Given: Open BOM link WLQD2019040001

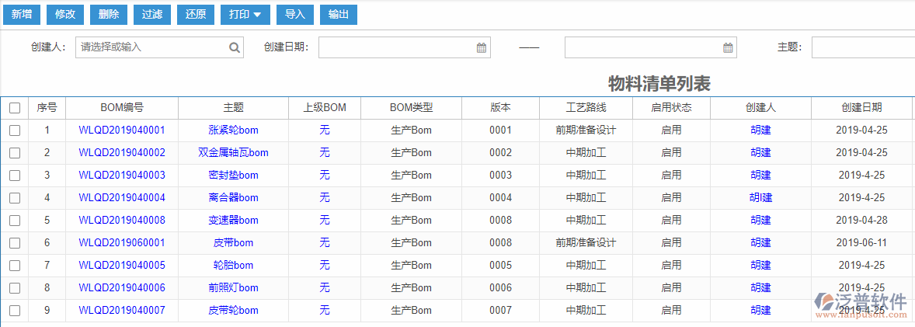Looking at the screenshot, I should point(122,130).
